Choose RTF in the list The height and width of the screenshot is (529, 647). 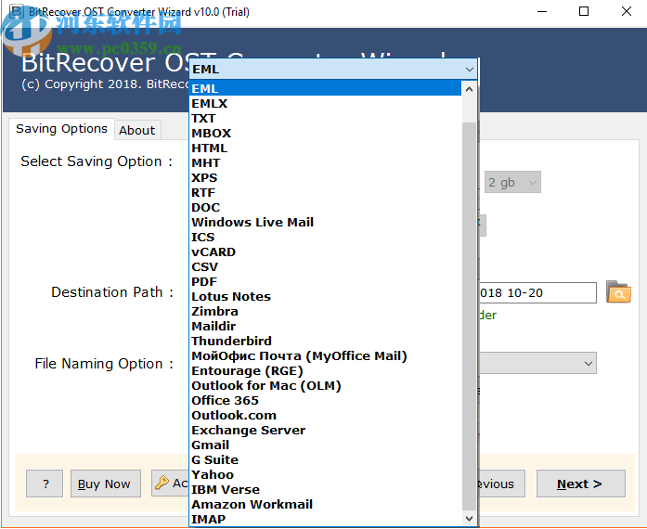click(325, 192)
